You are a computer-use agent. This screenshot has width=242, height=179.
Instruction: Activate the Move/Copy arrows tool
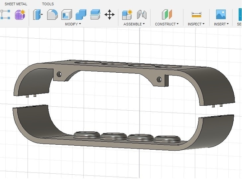pyautogui.click(x=109, y=14)
